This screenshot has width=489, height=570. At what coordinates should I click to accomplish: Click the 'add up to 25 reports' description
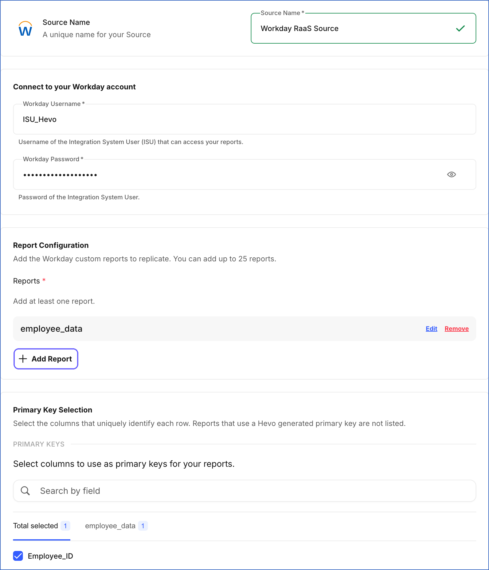coord(145,259)
